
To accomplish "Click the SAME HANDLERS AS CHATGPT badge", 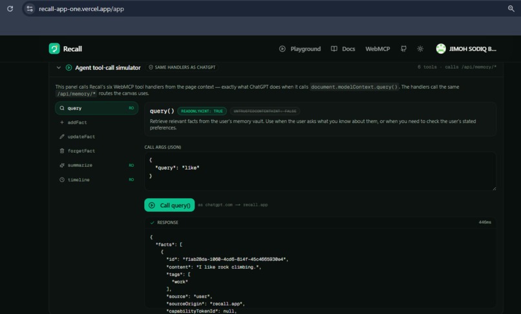I will (182, 67).
